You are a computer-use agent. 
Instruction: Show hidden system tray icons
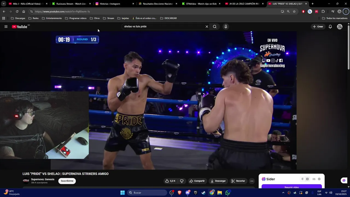point(283,193)
